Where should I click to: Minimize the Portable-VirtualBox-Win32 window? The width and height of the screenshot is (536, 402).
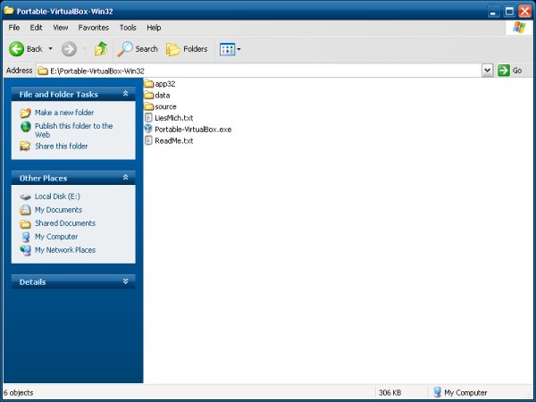point(493,12)
